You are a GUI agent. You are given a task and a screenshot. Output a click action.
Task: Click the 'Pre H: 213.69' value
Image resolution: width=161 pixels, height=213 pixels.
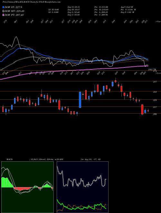[101, 10]
